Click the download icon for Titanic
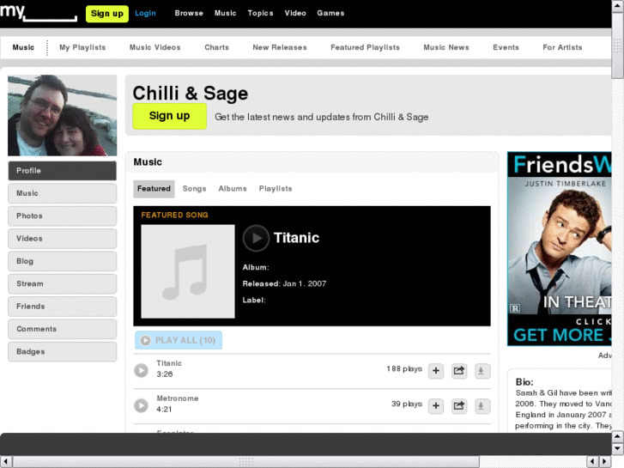Viewport: 624px width, 468px height. point(482,371)
